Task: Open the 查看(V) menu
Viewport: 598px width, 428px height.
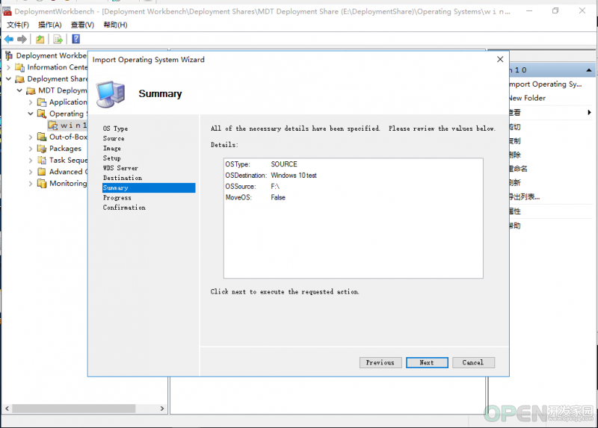Action: point(82,25)
